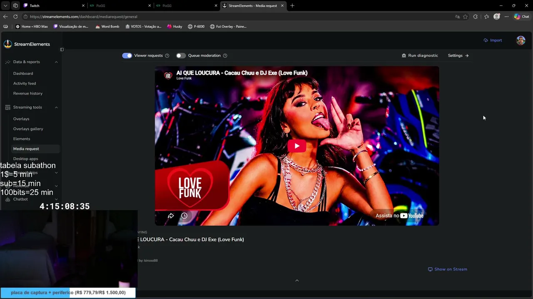Viewport: 533px width, 299px height.
Task: Turn off the Viewer requests toggle
Action: point(127,56)
